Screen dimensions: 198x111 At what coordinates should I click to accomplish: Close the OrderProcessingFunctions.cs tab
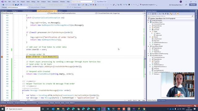pyautogui.click(x=56, y=11)
